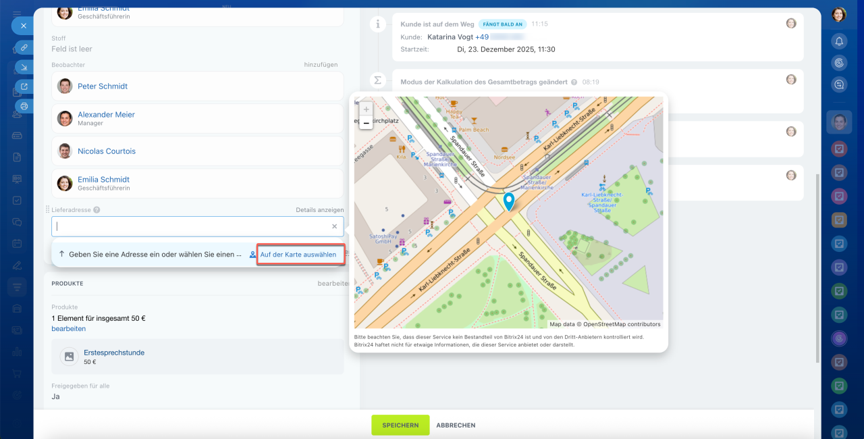864x439 pixels.
Task: Zoom out on the map
Action: coord(366,123)
